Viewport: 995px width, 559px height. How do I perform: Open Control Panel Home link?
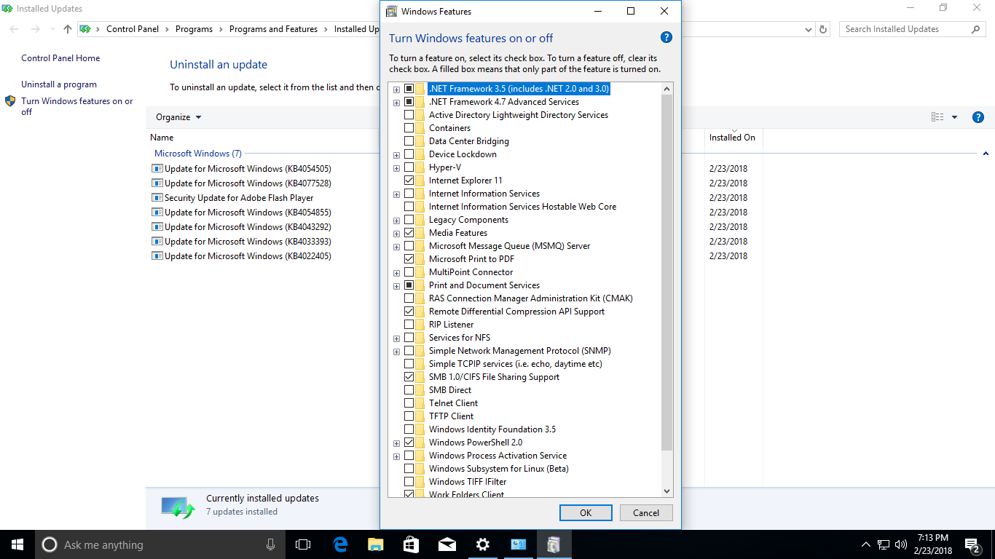60,58
